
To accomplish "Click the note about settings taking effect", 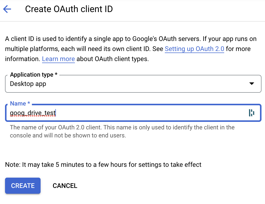I will click(x=103, y=165).
